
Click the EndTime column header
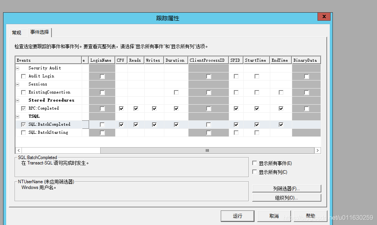(x=281, y=60)
